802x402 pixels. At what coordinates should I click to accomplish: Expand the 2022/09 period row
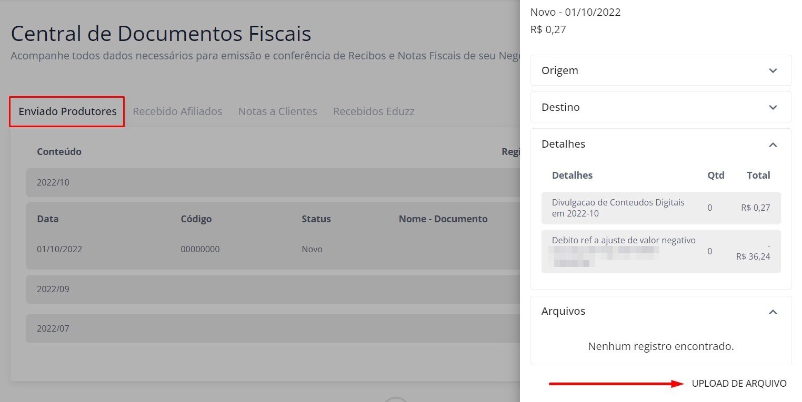[53, 289]
